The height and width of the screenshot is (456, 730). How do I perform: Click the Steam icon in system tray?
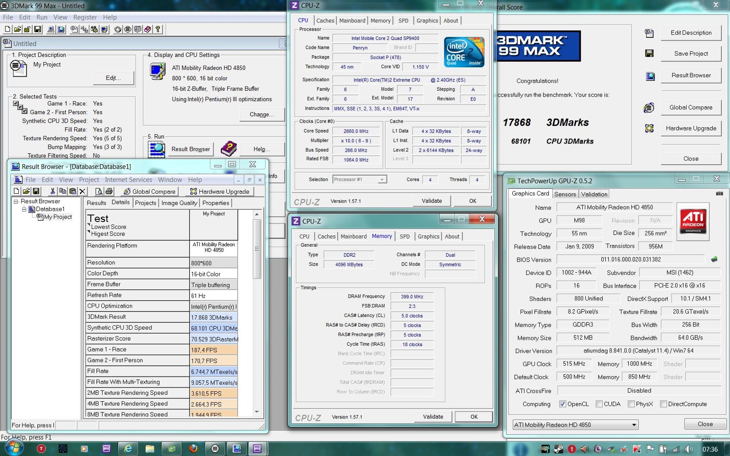coord(558,449)
